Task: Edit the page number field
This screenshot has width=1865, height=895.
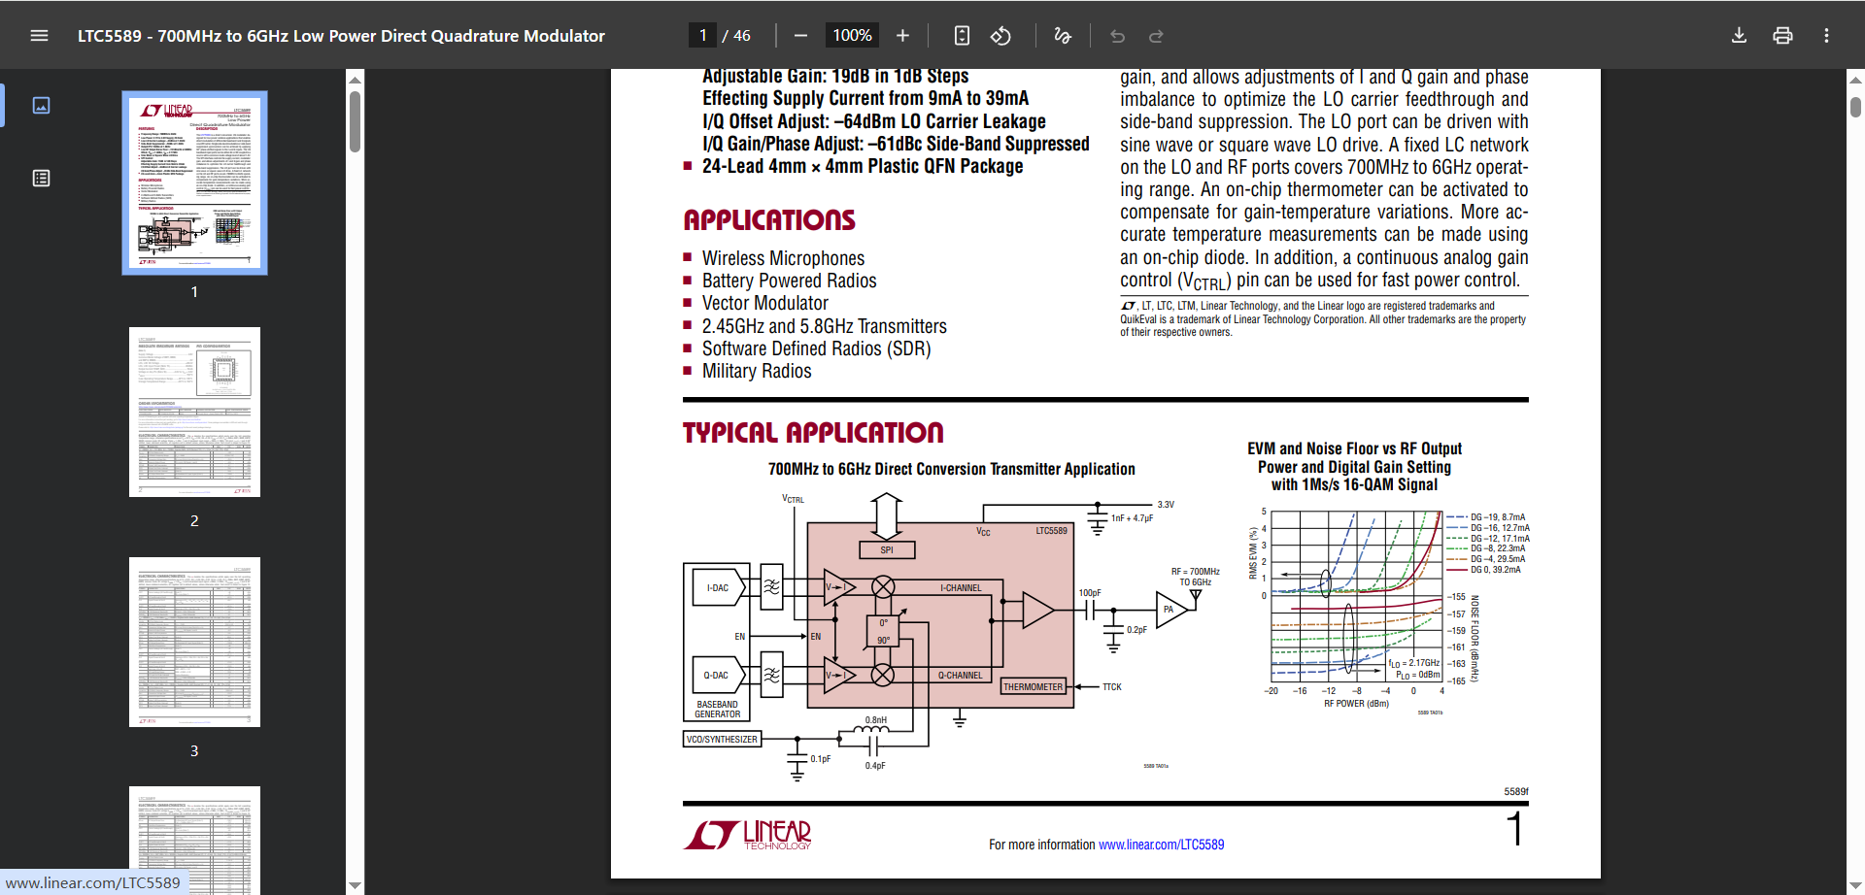Action: point(702,36)
